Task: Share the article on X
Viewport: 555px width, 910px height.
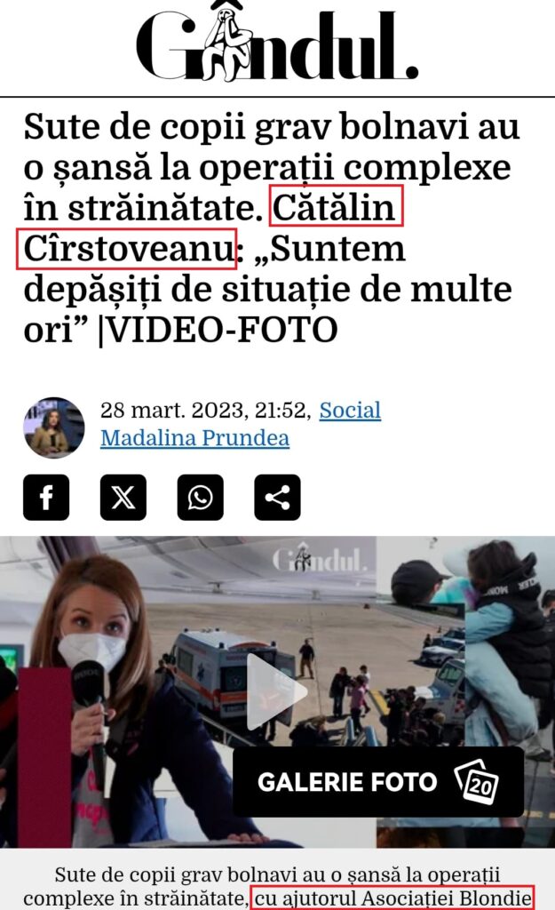Action: click(123, 498)
